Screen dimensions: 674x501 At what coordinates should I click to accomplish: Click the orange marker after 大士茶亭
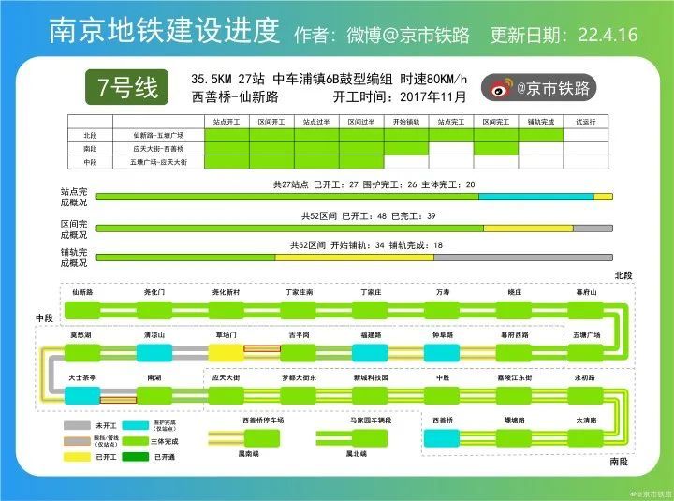pyautogui.click(x=118, y=401)
